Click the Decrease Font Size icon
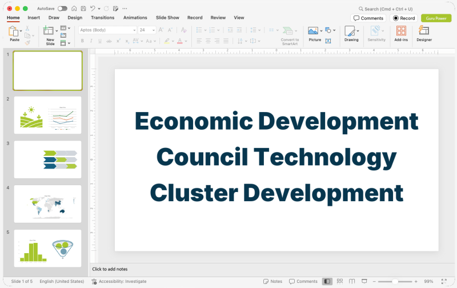This screenshot has width=457, height=288. (170, 30)
